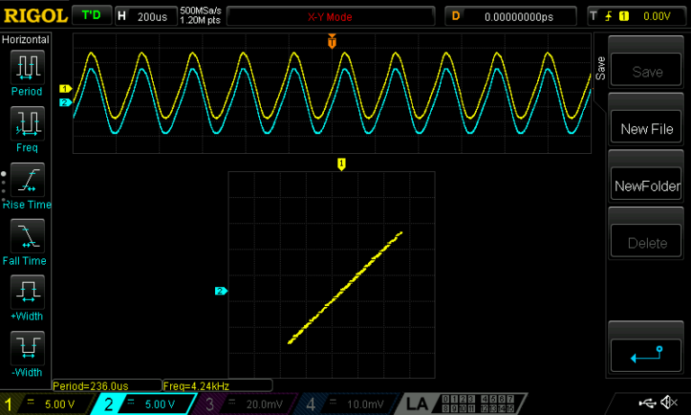The height and width of the screenshot is (415, 691).
Task: Click the cyan channel 2 waveform marker
Action: click(65, 103)
